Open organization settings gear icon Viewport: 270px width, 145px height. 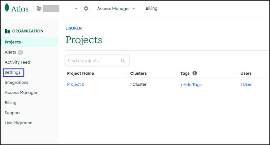click(x=86, y=9)
